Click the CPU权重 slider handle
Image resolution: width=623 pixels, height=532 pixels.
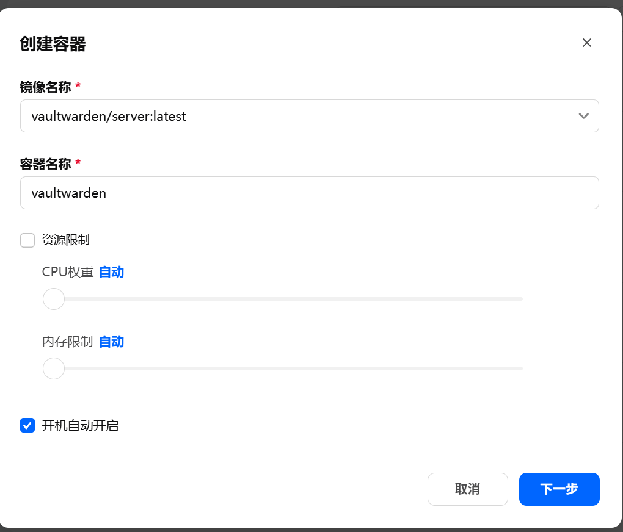coord(54,299)
